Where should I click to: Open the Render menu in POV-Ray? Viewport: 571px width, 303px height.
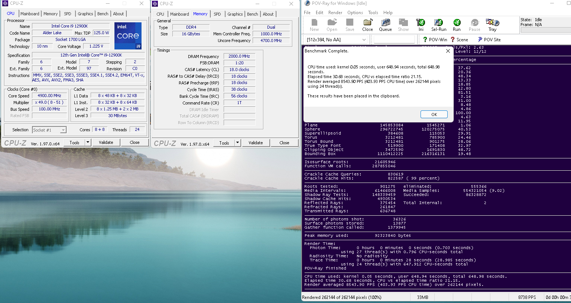click(x=335, y=13)
